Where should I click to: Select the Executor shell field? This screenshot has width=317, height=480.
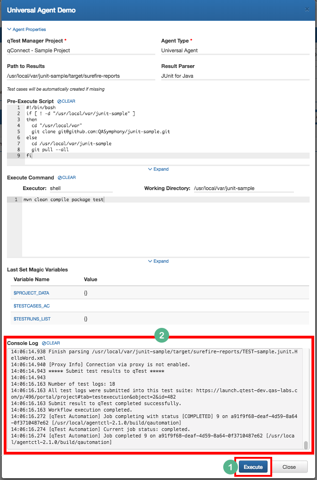(81, 189)
